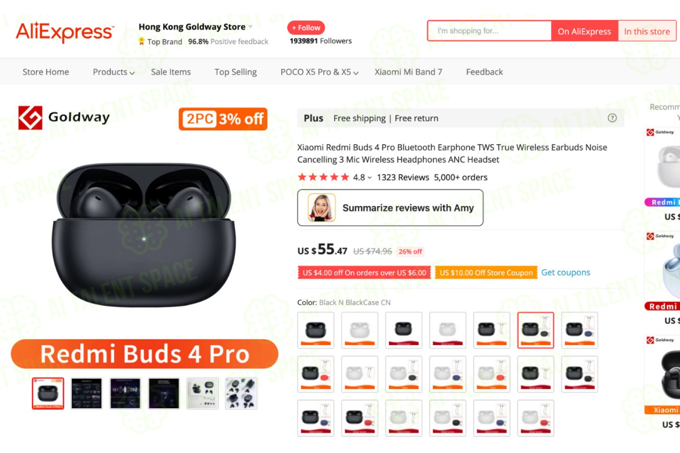Image resolution: width=680 pixels, height=453 pixels.
Task: Select the first black earbuds color option
Action: (316, 330)
